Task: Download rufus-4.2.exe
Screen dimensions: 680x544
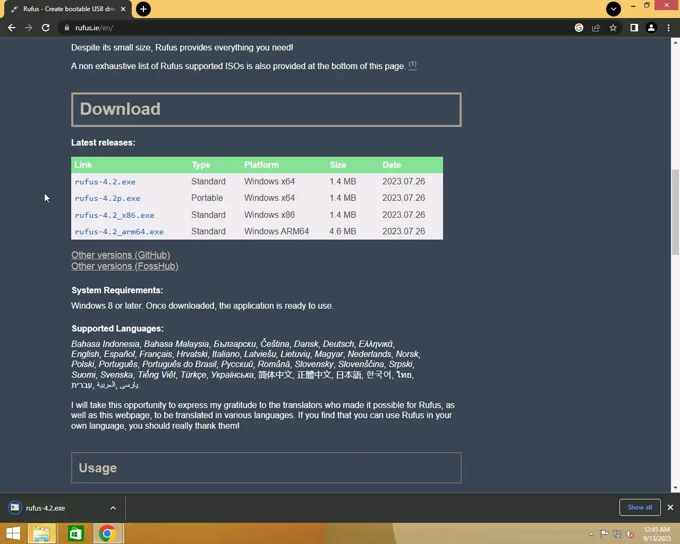Action: click(x=105, y=182)
